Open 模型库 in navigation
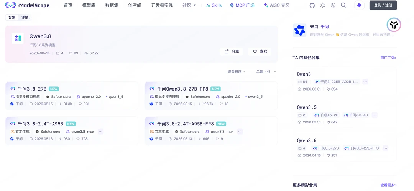The image size is (414, 191). (x=89, y=5)
